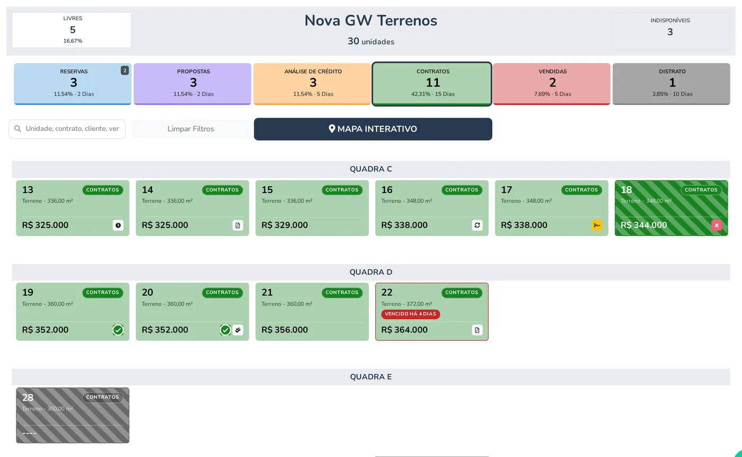Filter by Propostas status
Image resolution: width=742 pixels, height=457 pixels.
(192, 84)
